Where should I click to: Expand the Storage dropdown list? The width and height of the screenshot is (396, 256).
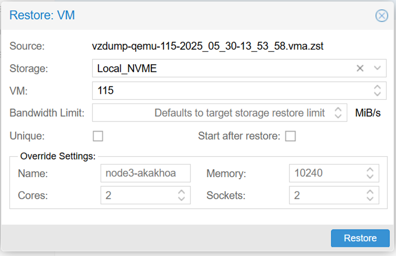point(377,69)
